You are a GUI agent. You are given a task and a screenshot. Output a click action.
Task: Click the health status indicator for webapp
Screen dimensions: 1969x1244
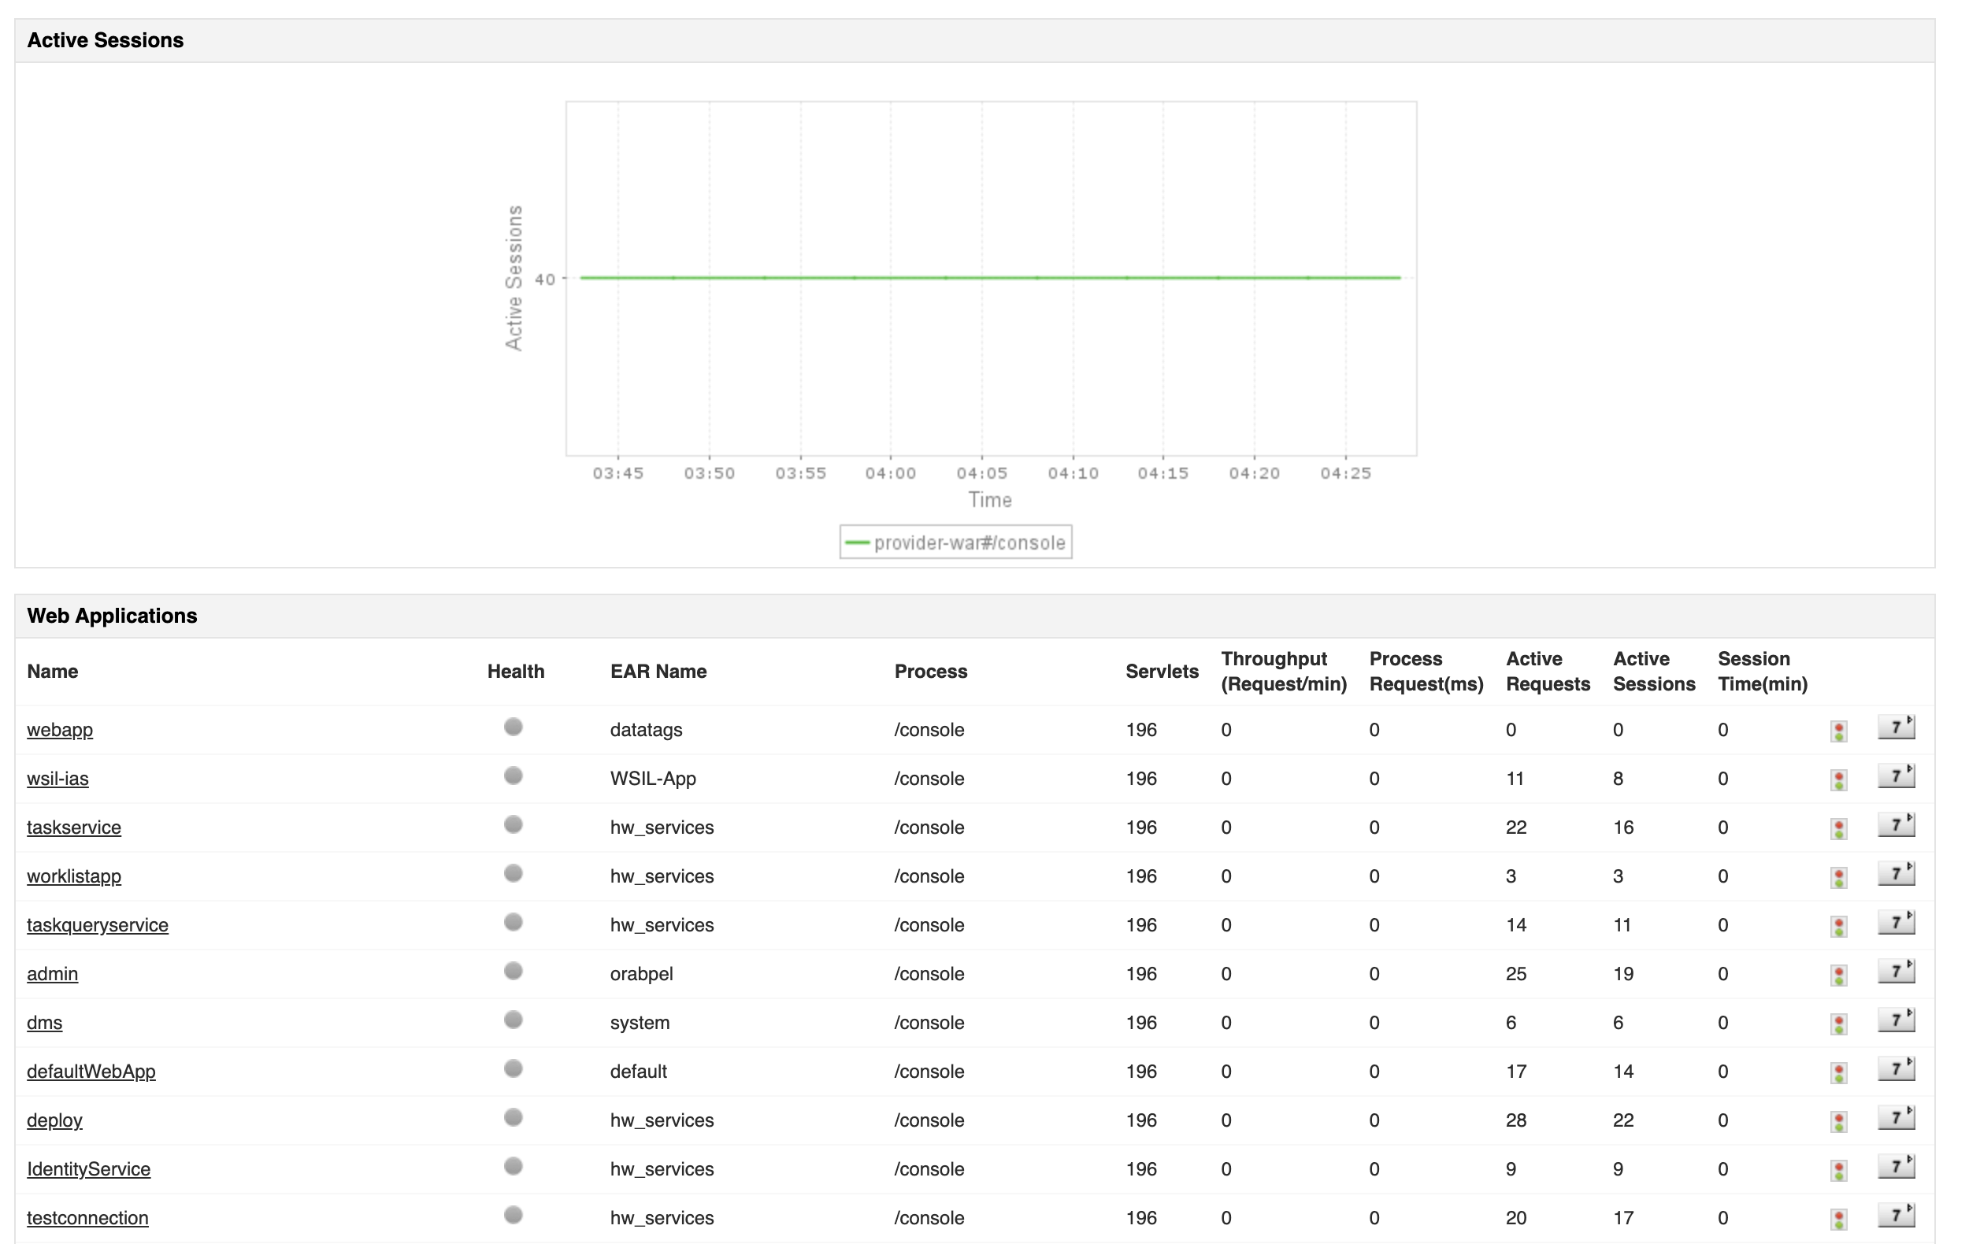pos(514,727)
